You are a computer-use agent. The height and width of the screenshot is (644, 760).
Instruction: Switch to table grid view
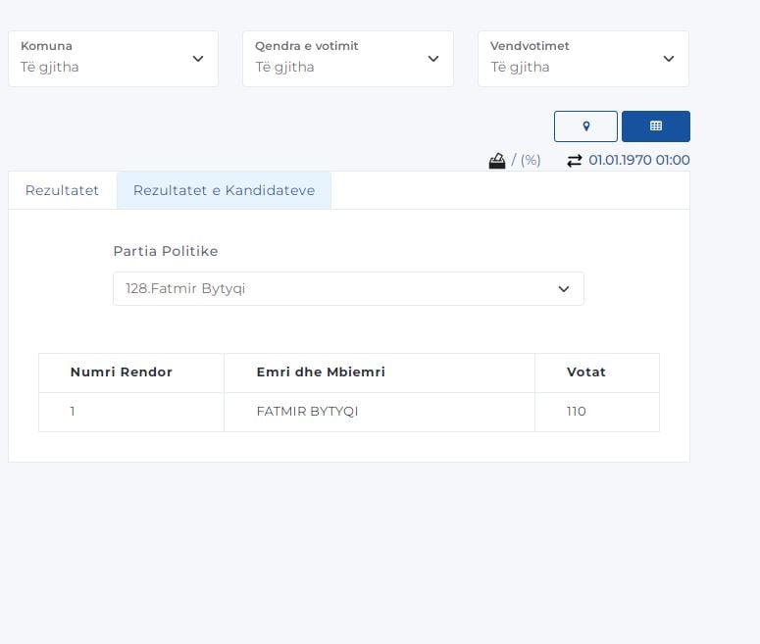coord(656,126)
